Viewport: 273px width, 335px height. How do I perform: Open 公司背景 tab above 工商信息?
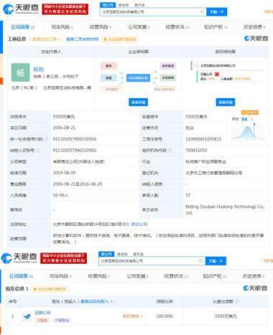(x=22, y=27)
